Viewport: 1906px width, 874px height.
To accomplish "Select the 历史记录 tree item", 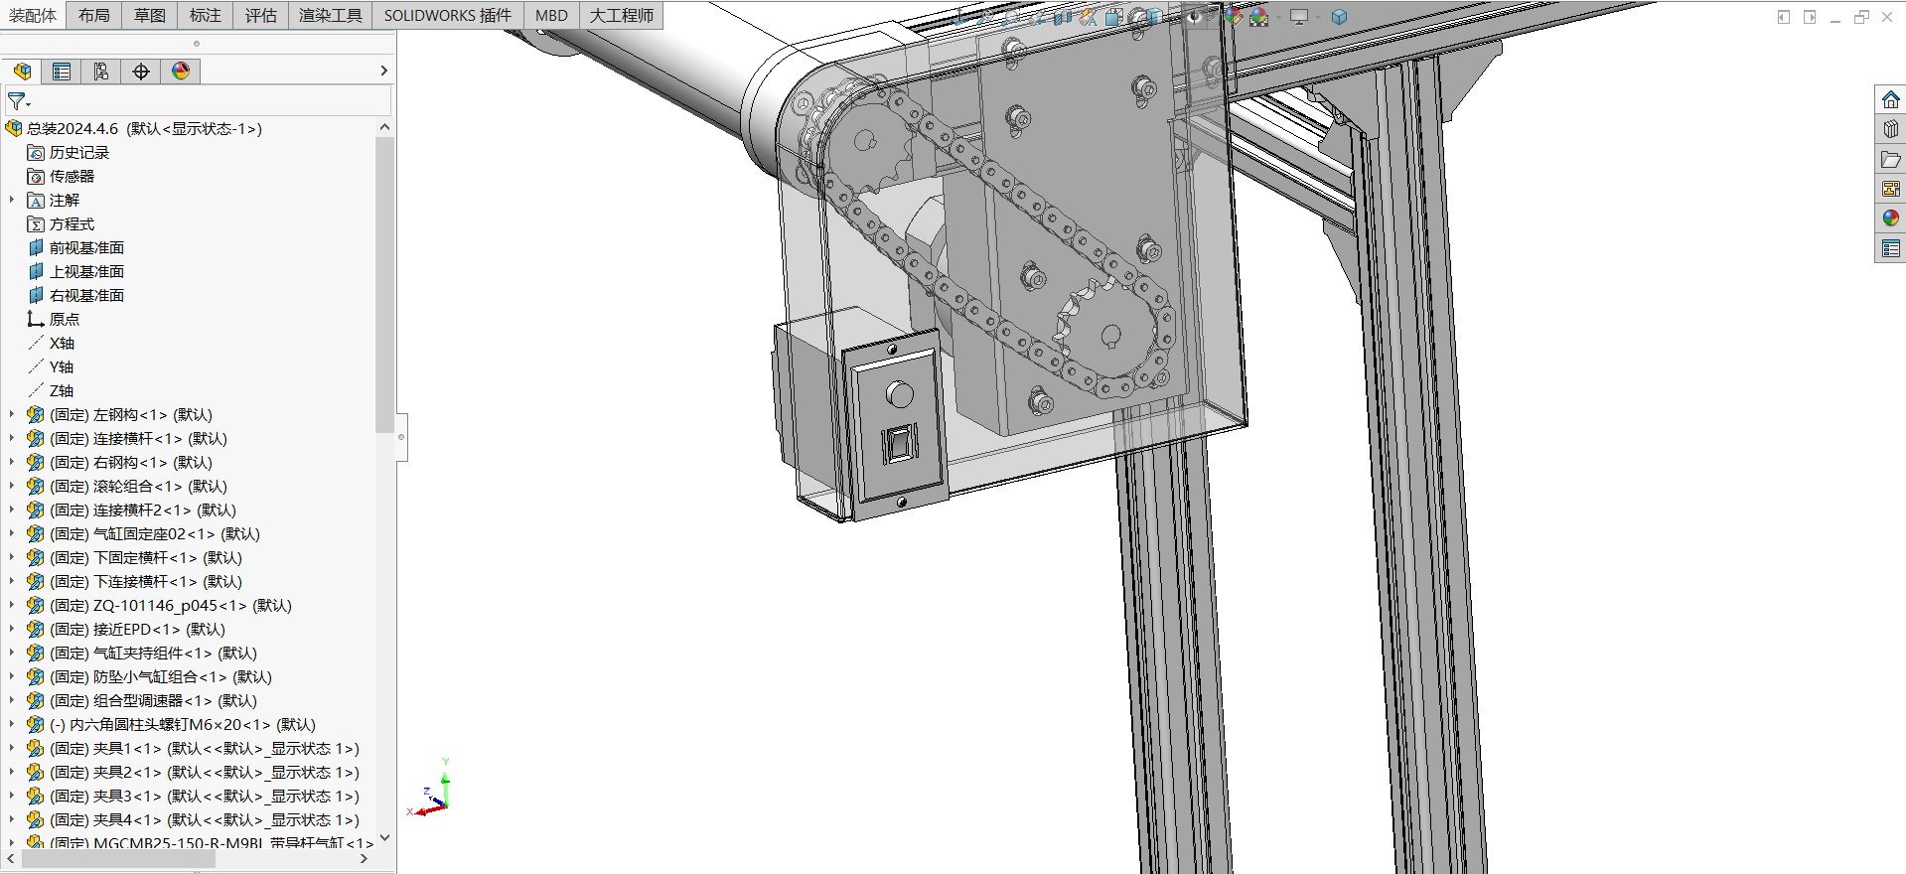I will pyautogui.click(x=69, y=152).
